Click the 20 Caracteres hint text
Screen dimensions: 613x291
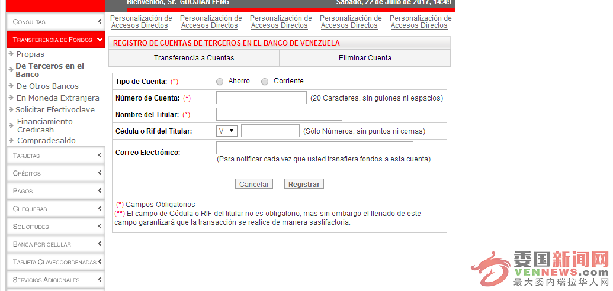pyautogui.click(x=377, y=98)
